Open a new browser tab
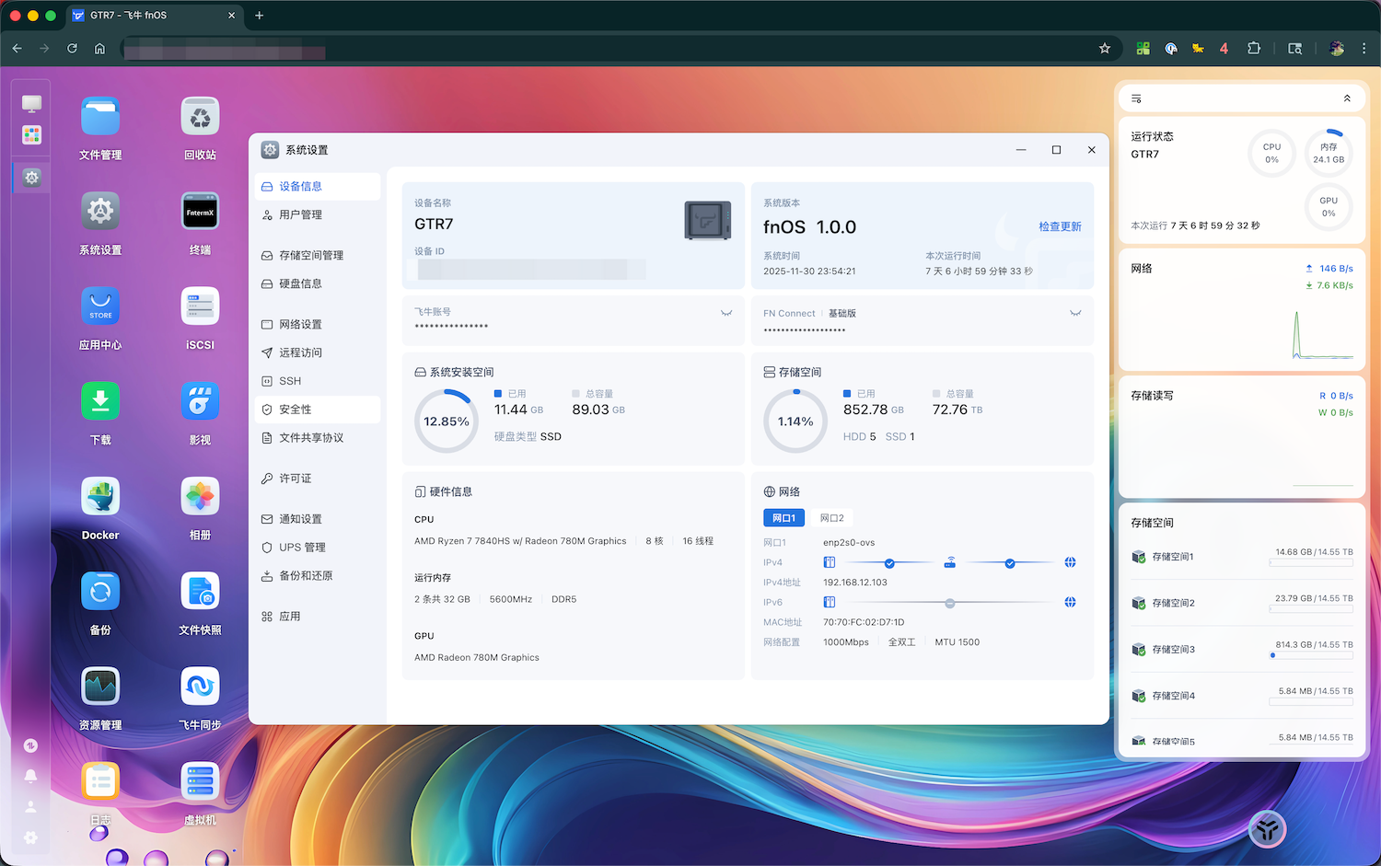The height and width of the screenshot is (866, 1381). [x=259, y=16]
